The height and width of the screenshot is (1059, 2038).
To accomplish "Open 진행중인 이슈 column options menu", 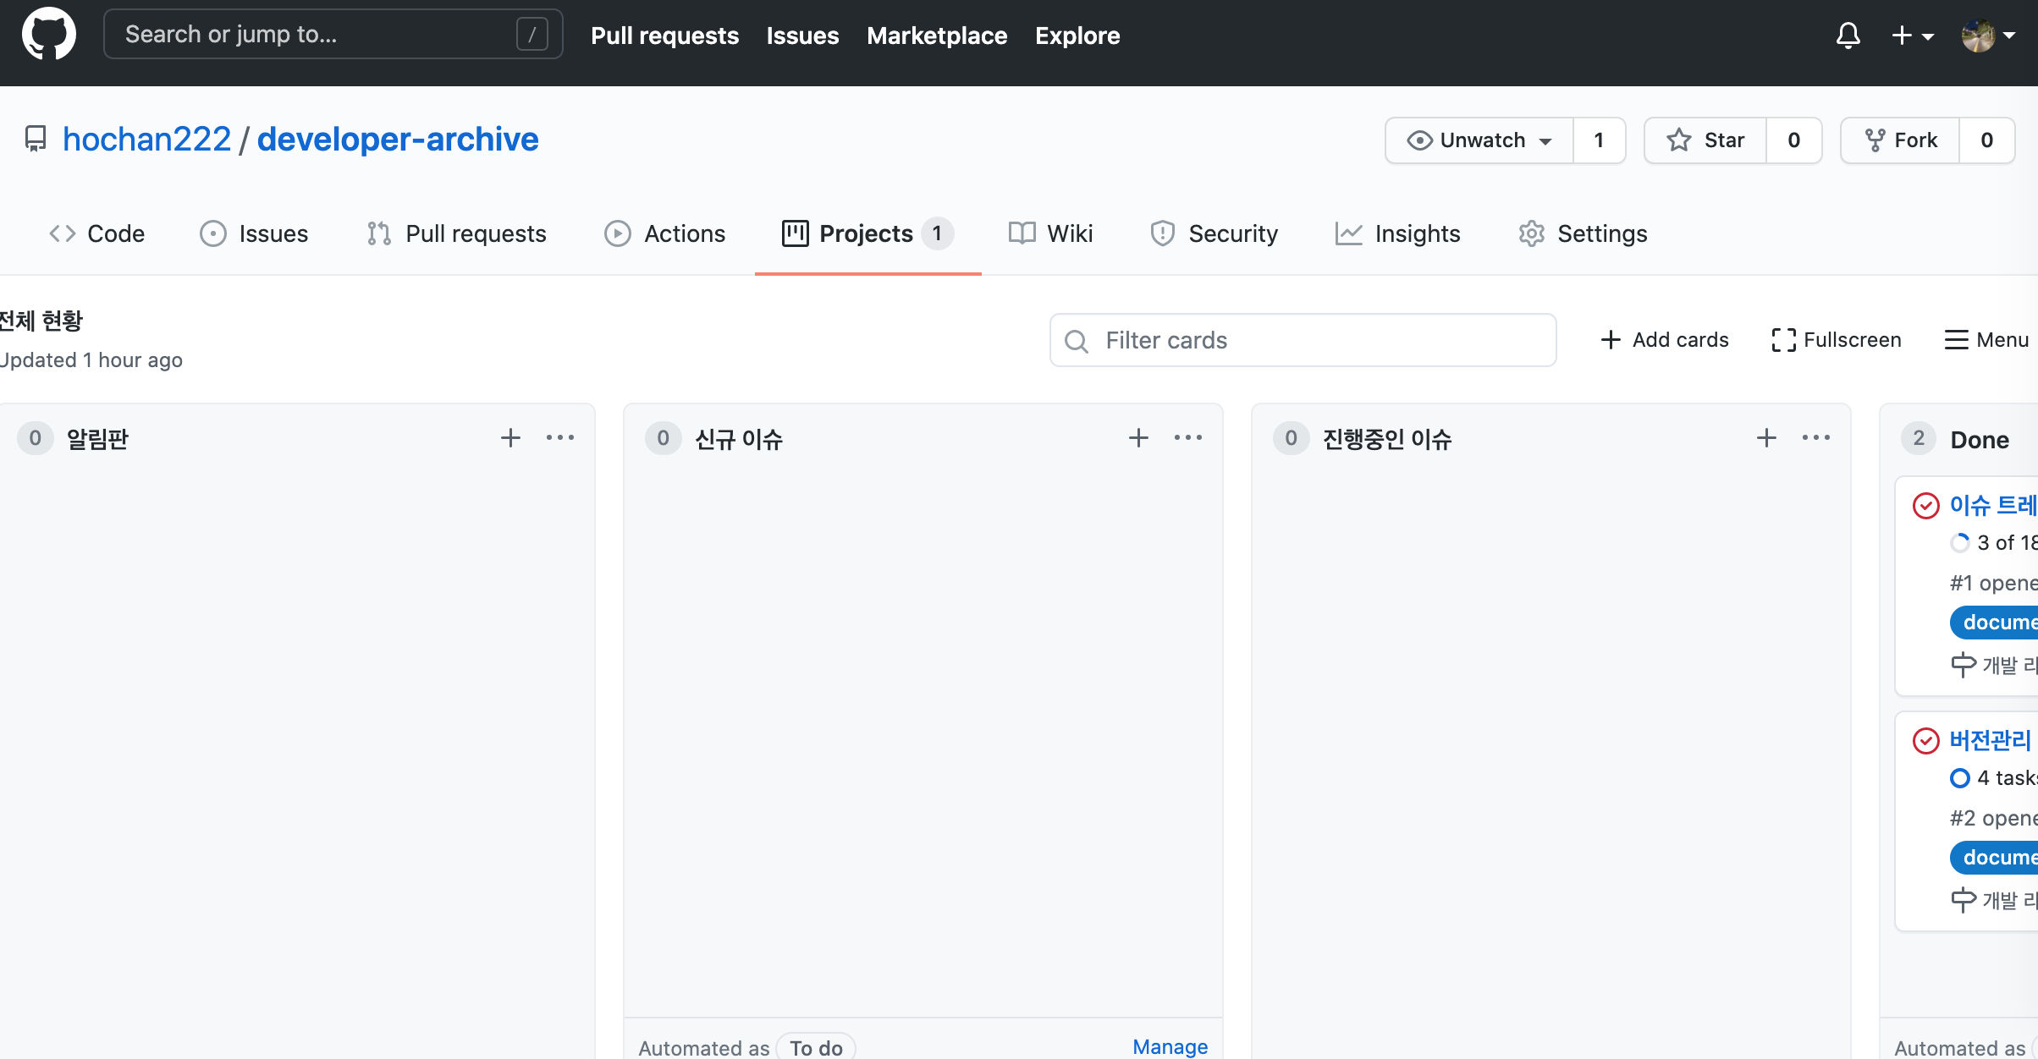I will pos(1816,438).
